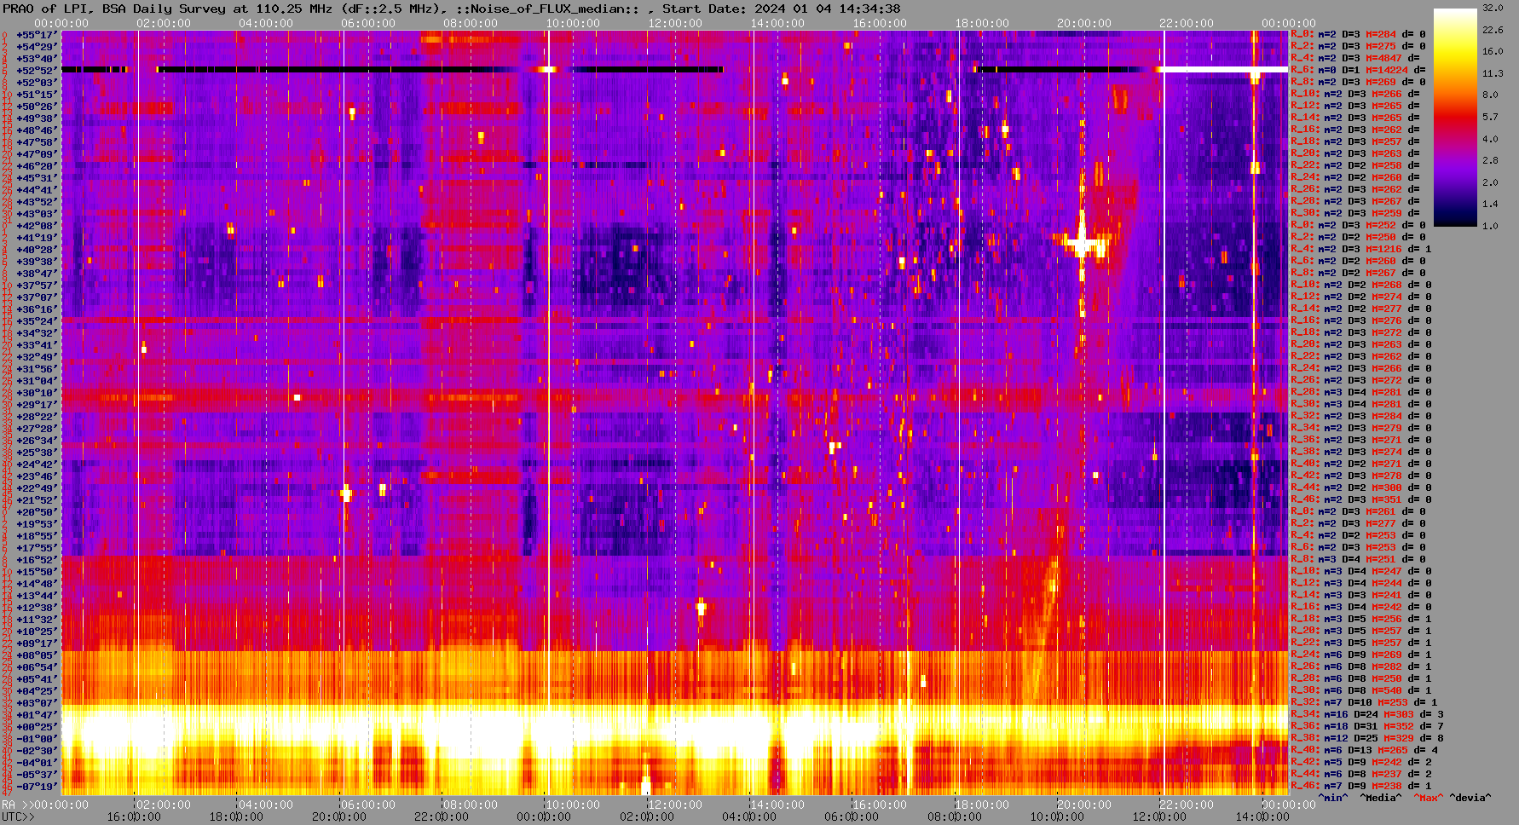
Task: Click the stats row with M=1216
Action: pyautogui.click(x=1361, y=249)
